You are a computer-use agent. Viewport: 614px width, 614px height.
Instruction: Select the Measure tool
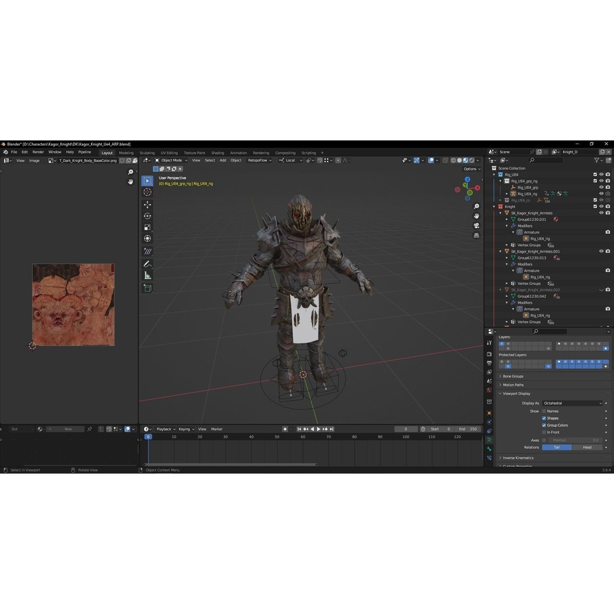147,276
